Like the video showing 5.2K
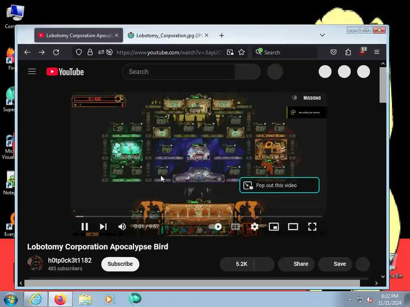Viewport: 410px width, 307px height. [237, 264]
